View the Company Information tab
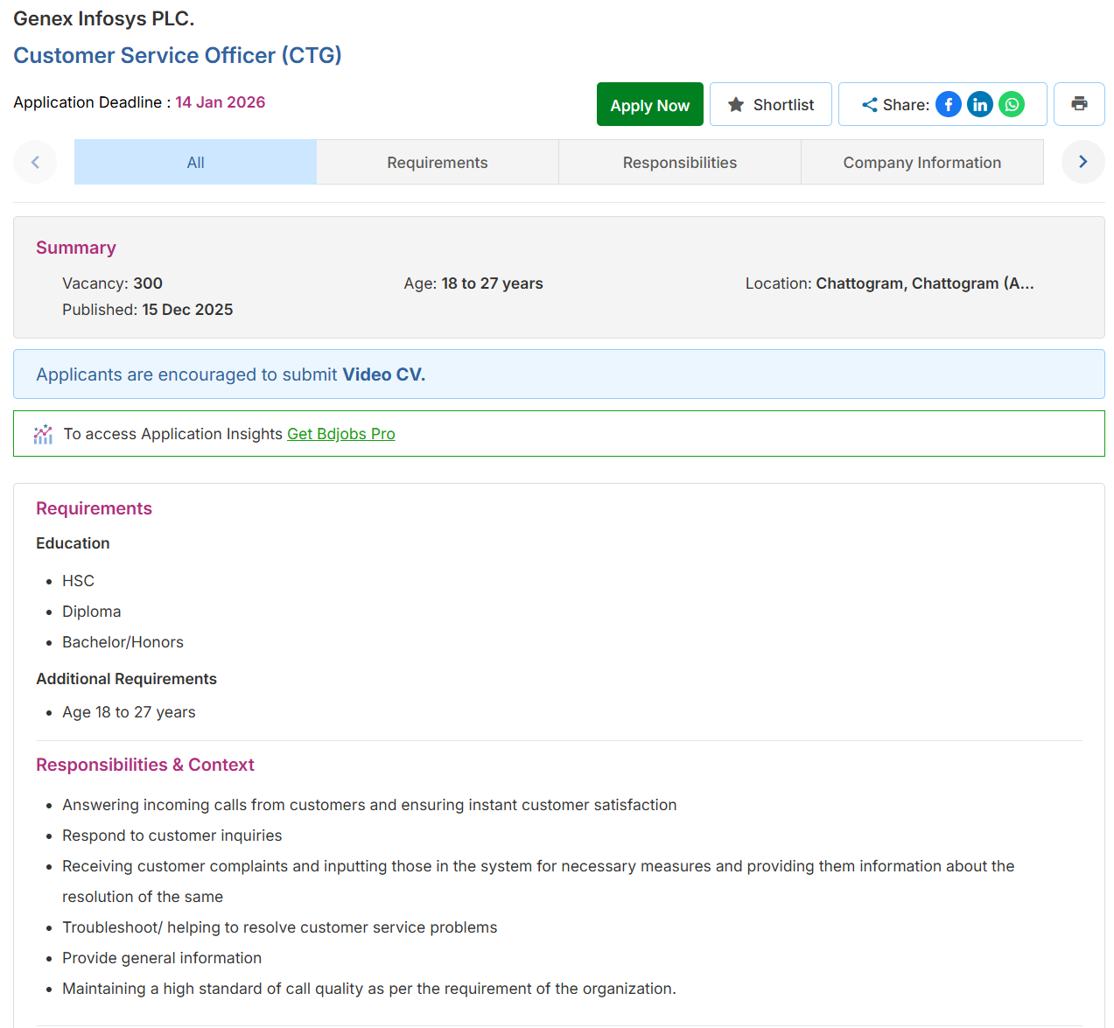The image size is (1114, 1028). pyautogui.click(x=921, y=162)
